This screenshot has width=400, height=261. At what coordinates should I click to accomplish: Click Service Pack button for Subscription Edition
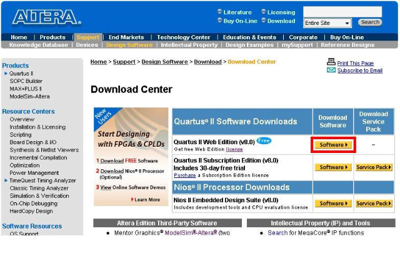[x=374, y=167]
